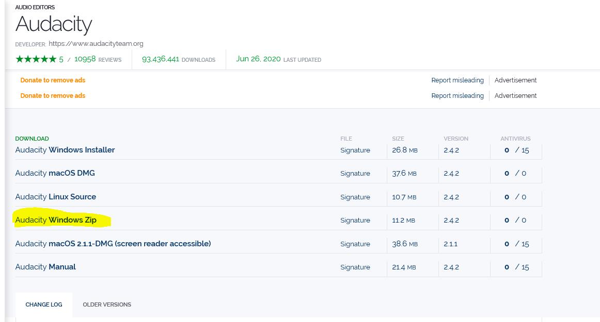Click the 26.8 MB size value
Image resolution: width=600 pixels, height=322 pixels.
(x=405, y=150)
